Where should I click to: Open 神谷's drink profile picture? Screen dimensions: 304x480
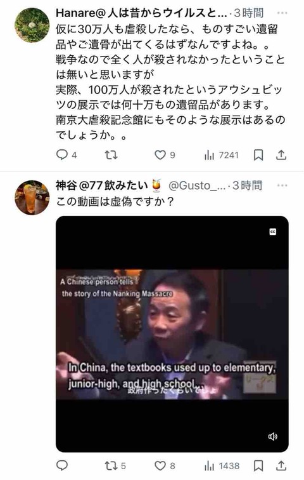click(x=32, y=197)
